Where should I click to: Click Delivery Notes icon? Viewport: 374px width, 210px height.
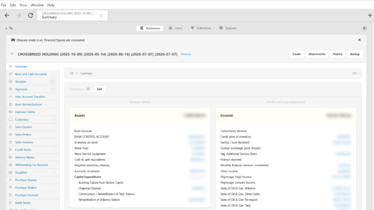11,157
